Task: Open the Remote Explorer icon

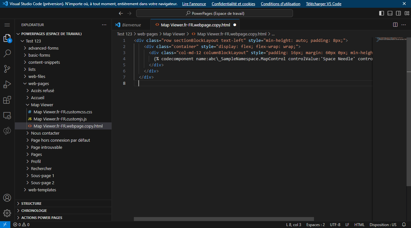Action: point(7,115)
